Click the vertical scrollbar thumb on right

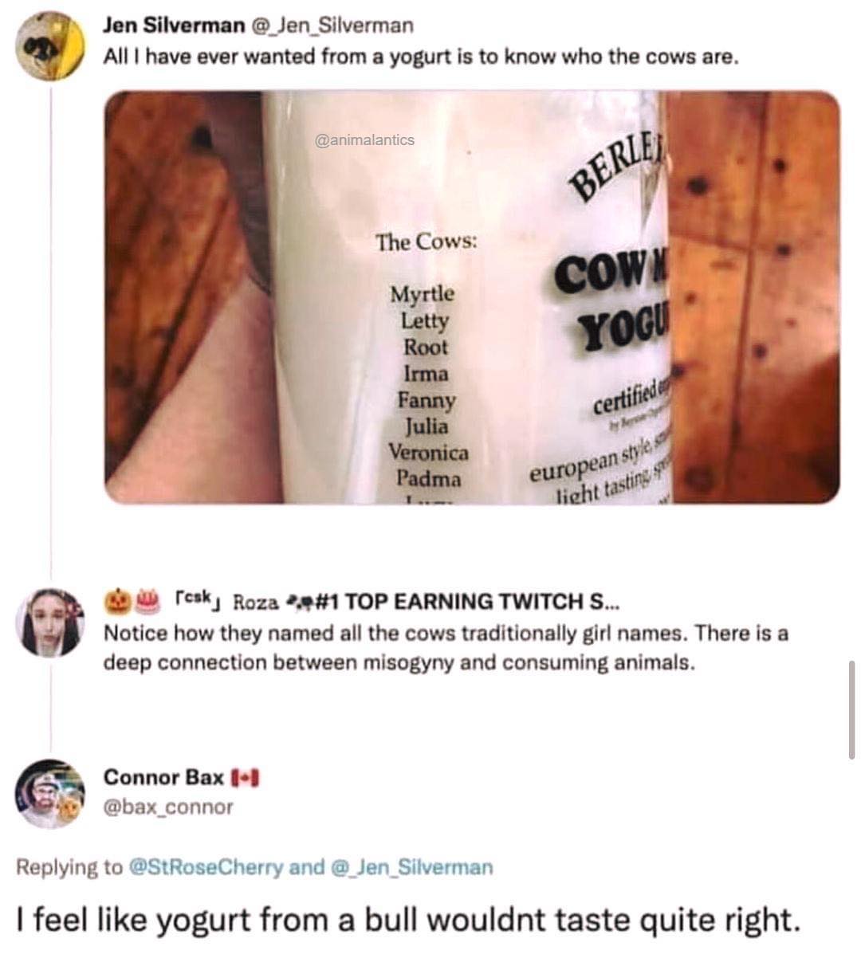[x=851, y=709]
